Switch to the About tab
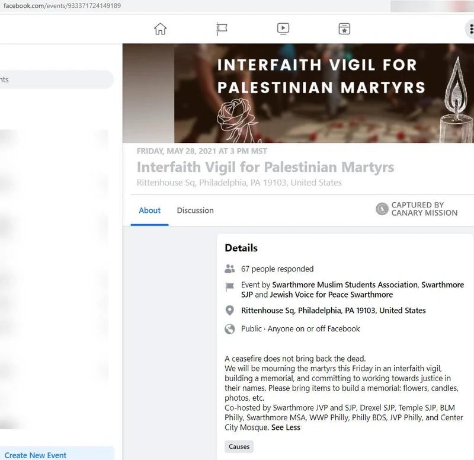 pos(149,210)
